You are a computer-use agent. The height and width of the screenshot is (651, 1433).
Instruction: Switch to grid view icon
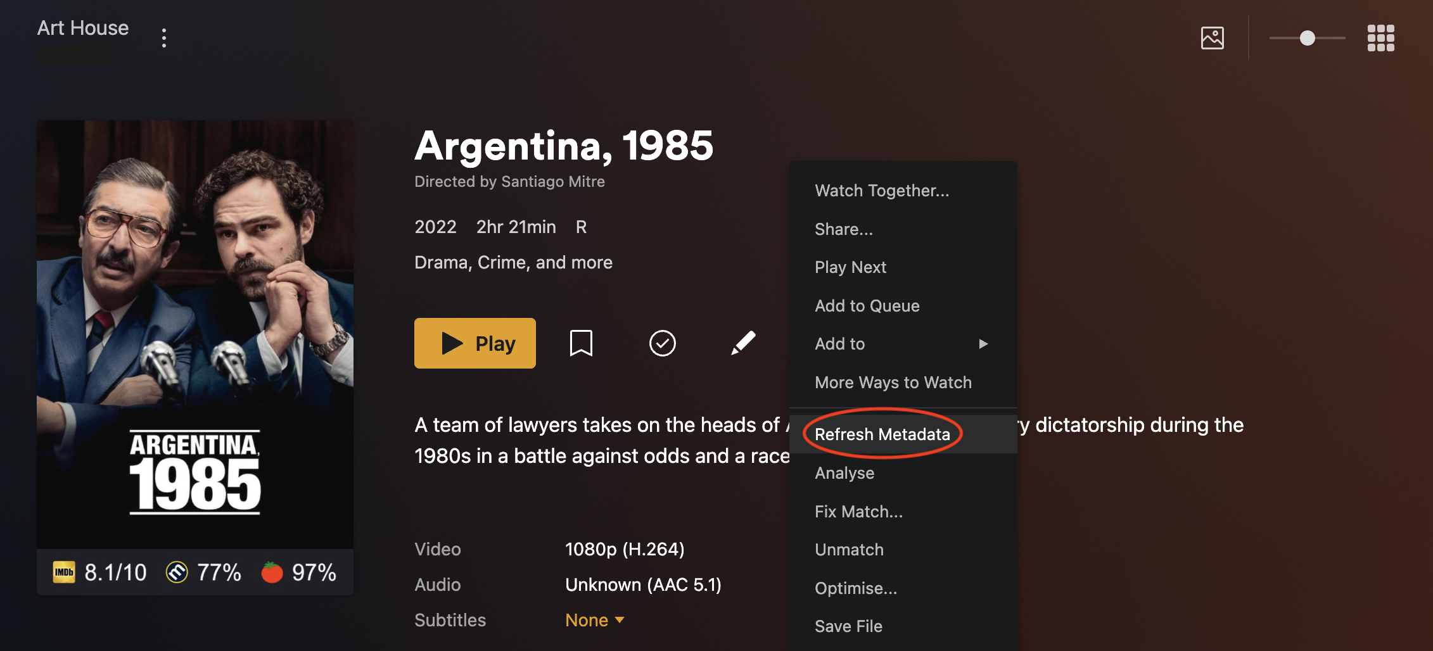1380,38
